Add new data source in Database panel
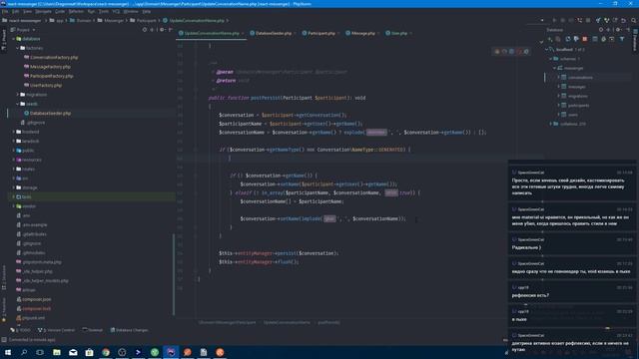This screenshot has height=359, width=639. tap(550, 39)
